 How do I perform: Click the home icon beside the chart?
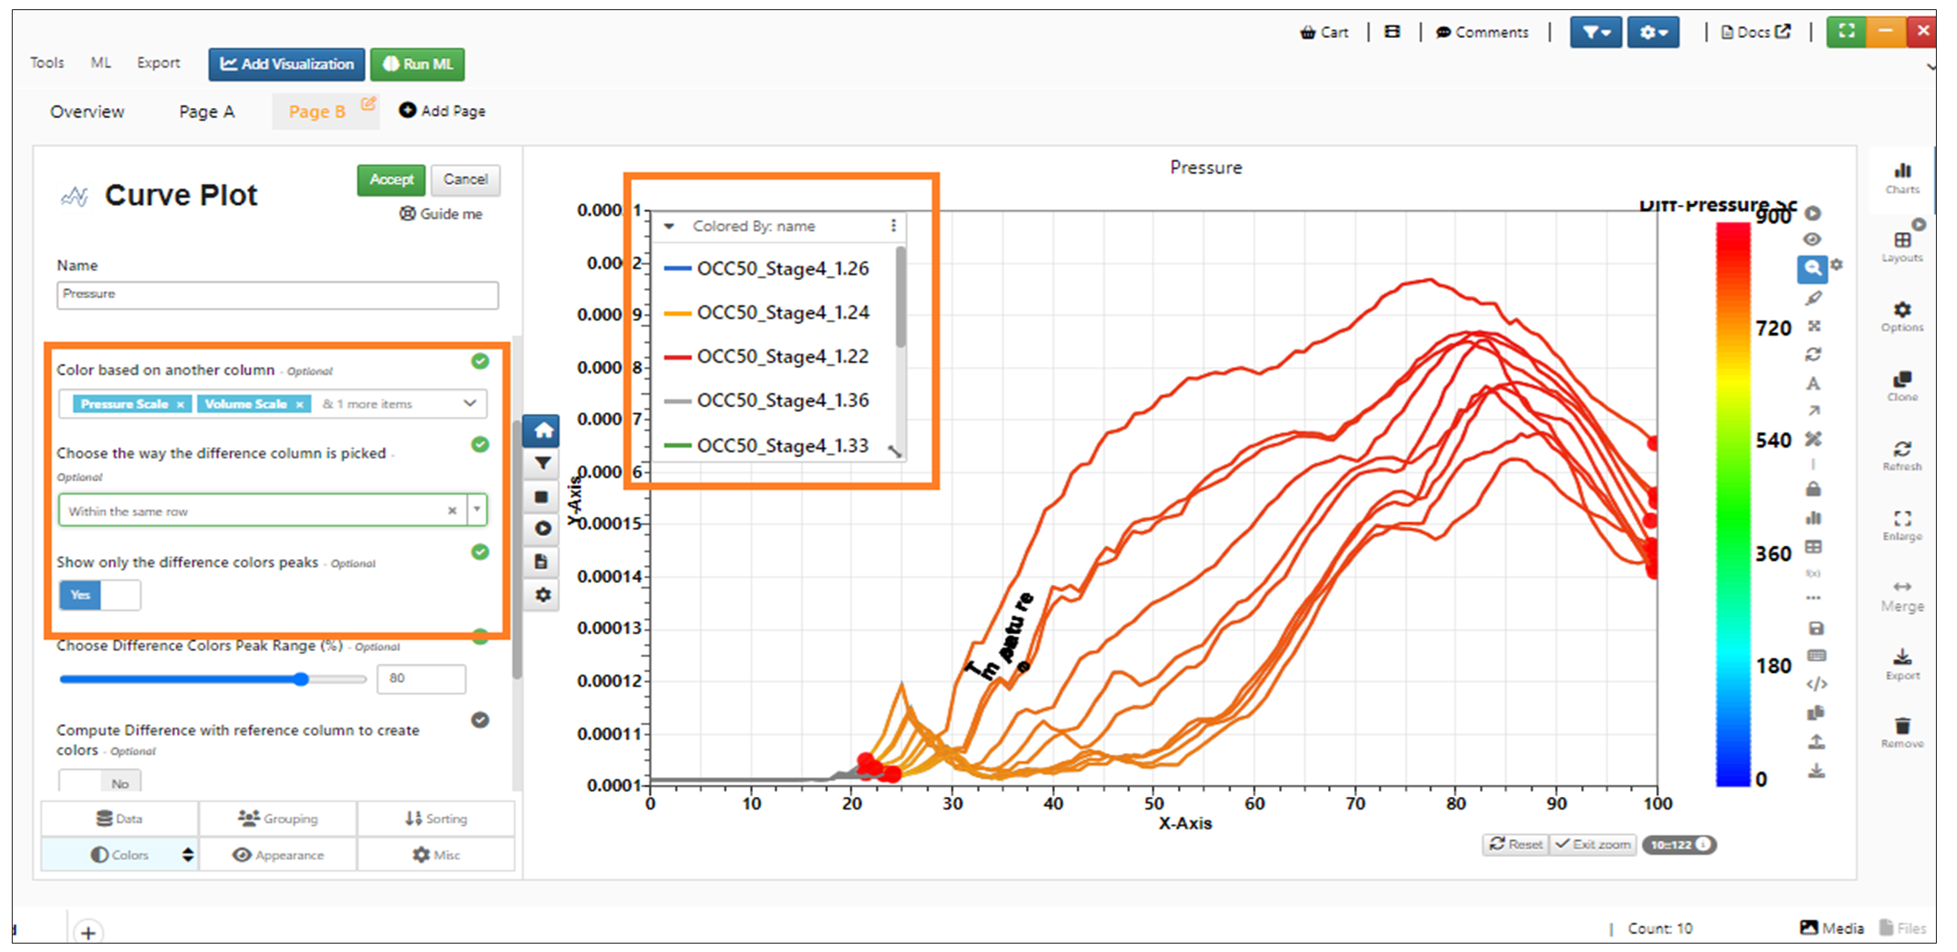pos(543,431)
